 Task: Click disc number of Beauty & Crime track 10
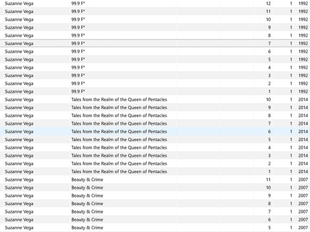pyautogui.click(x=291, y=187)
